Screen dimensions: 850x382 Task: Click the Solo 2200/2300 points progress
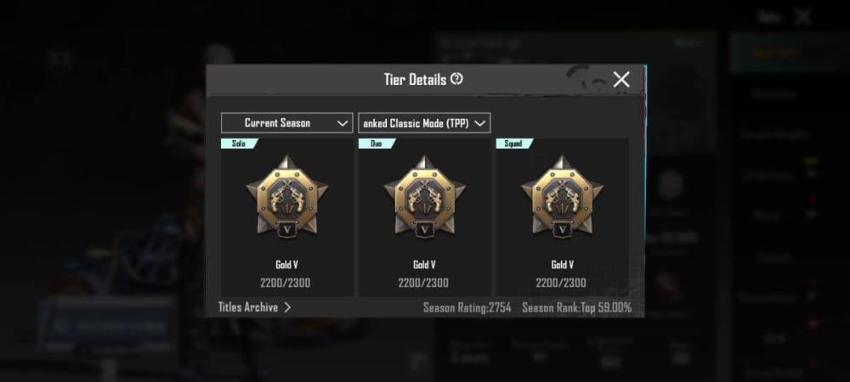[285, 283]
